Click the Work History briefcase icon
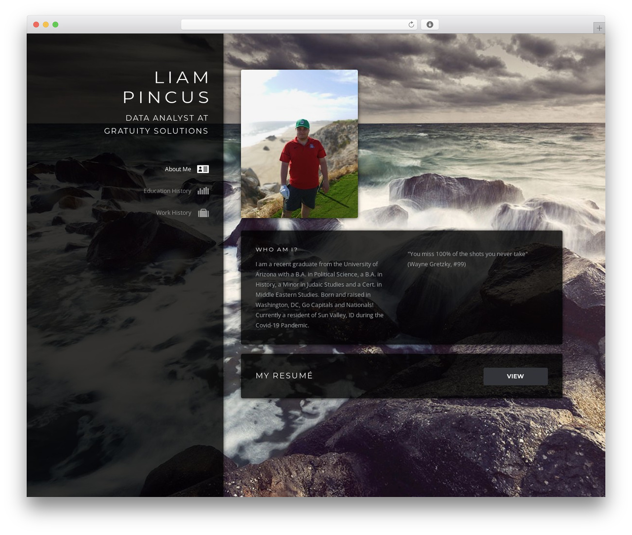632x535 pixels. (x=203, y=213)
